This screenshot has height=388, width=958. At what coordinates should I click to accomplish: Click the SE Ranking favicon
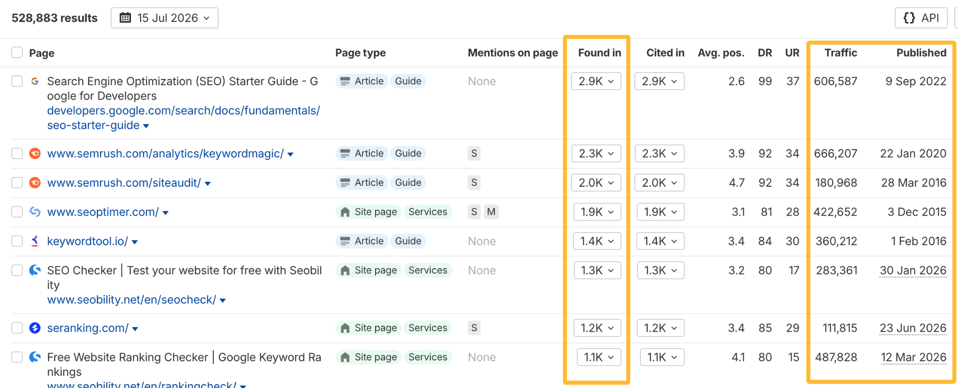click(35, 328)
